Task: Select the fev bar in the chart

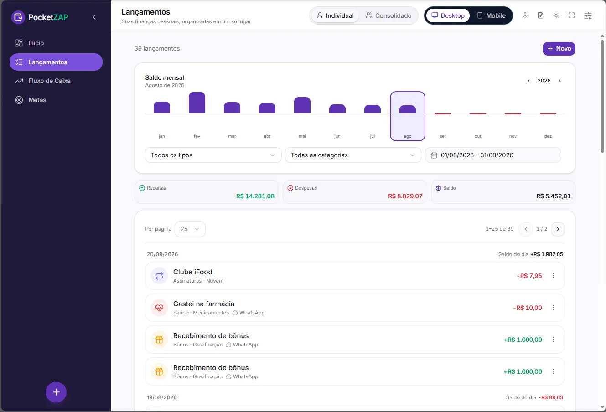Action: [197, 103]
